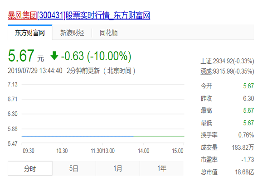Open the 深成 index link
Viewport: 272px width, 181px height.
tap(206, 71)
